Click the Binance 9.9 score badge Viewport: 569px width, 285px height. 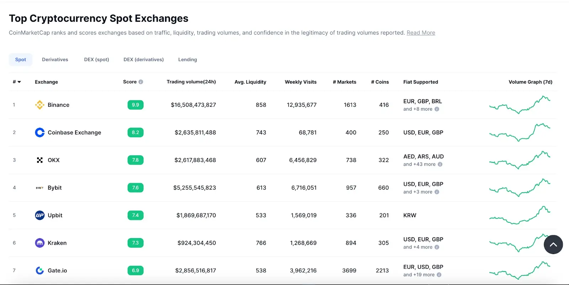(x=135, y=105)
